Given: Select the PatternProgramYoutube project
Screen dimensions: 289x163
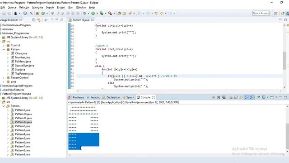Looking at the screenshot, I should pyautogui.click(x=17, y=94).
